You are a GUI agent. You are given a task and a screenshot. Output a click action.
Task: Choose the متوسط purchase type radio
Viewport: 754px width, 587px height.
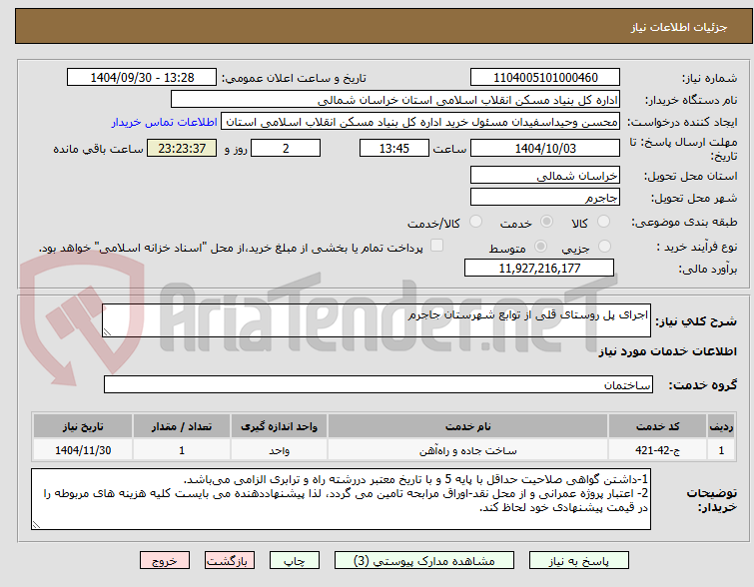(540, 247)
